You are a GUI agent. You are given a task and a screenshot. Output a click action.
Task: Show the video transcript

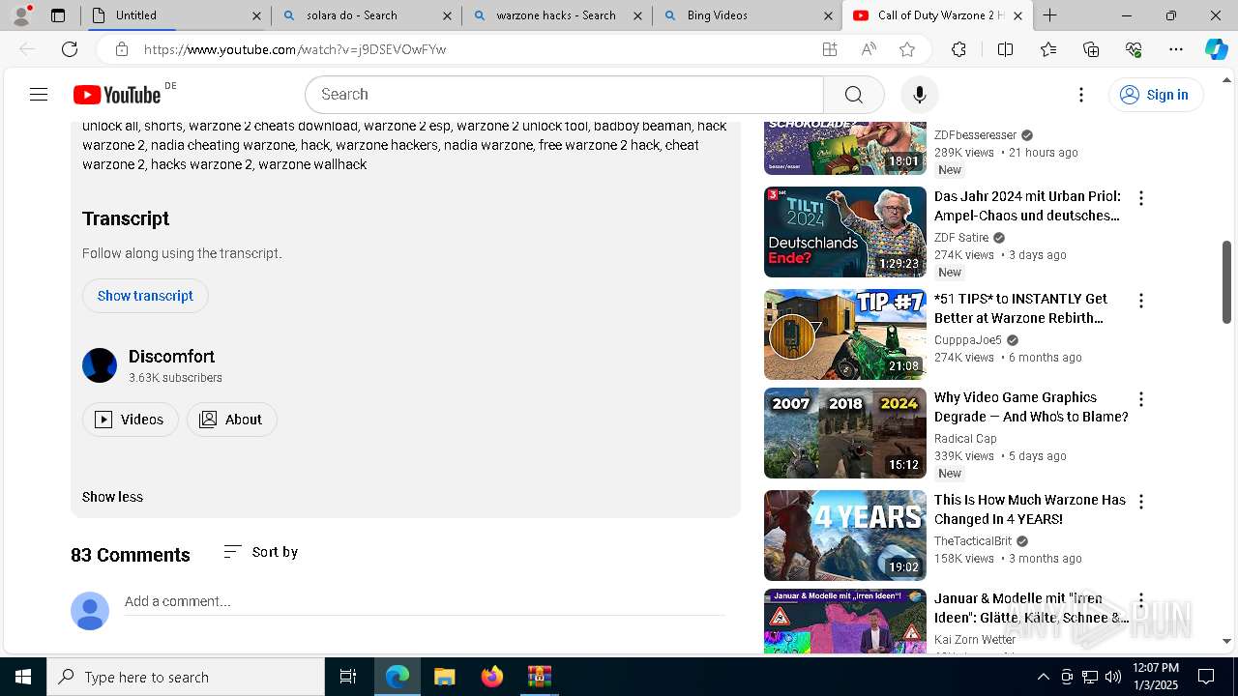click(145, 296)
